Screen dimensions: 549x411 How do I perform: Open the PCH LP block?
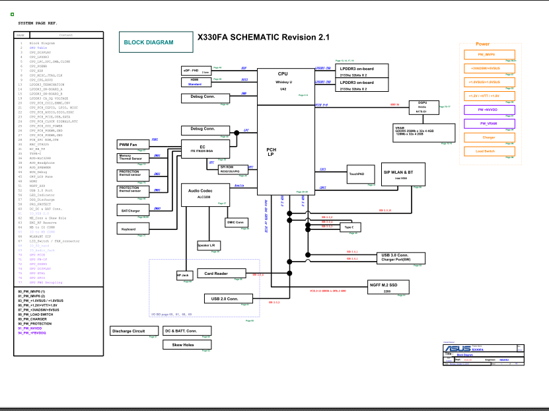tap(271, 152)
